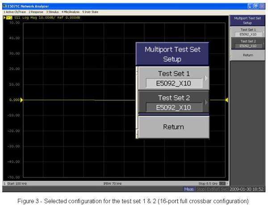268x205 pixels.
Task: Click the left yellow reference position triangle
Action: coord(21,100)
